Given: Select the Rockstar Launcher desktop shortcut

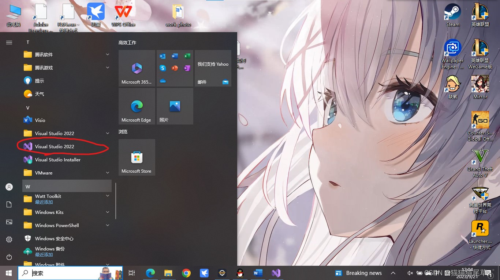Looking at the screenshot, I should click(x=480, y=235).
